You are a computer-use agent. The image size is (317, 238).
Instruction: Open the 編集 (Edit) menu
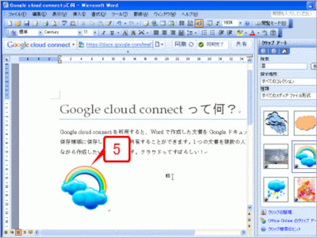[x=39, y=14]
